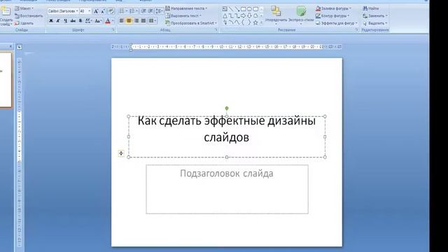Image resolution: width=448 pixels, height=252 pixels.
Task: Select the Oval shape
Action: coord(249,9)
